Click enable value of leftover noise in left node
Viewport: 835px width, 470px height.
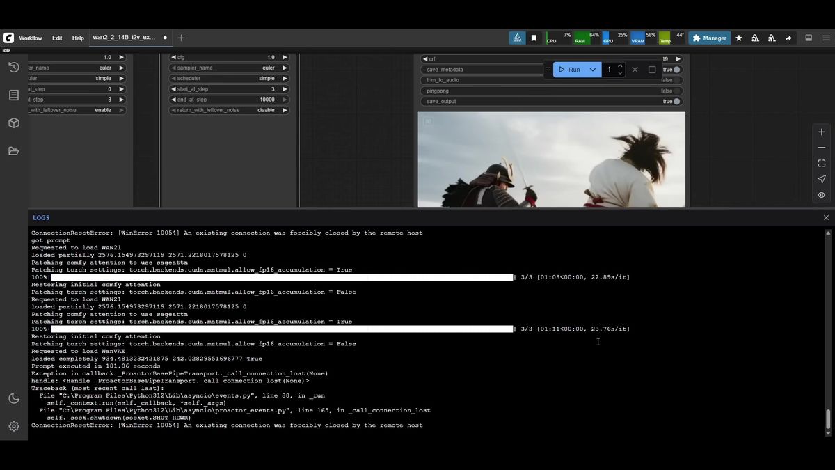(103, 110)
